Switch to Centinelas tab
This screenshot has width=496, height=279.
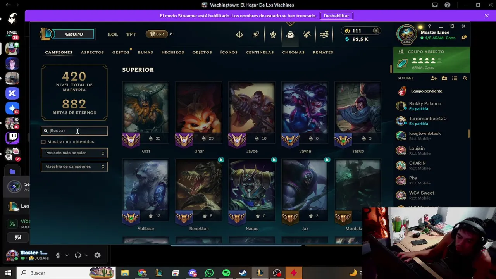pos(260,52)
